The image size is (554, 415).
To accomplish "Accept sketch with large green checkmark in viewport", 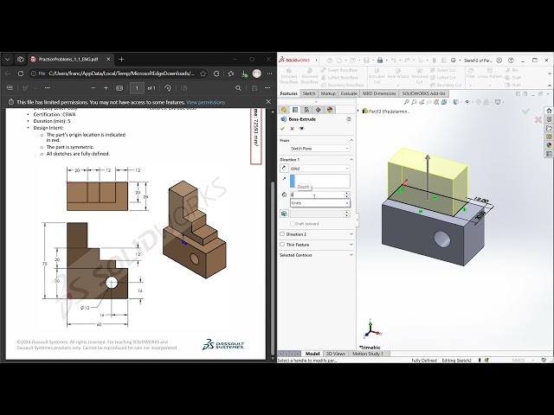I will (x=525, y=112).
